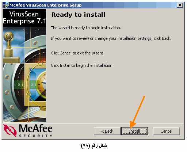Viewport: 187px width, 152px height.
Task: Click the McAfee Security wordmark
Action: tap(36, 130)
